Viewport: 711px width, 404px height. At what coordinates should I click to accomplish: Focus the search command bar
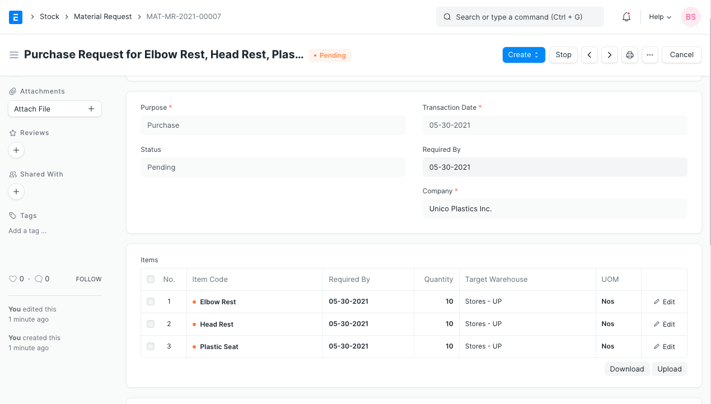pos(520,17)
